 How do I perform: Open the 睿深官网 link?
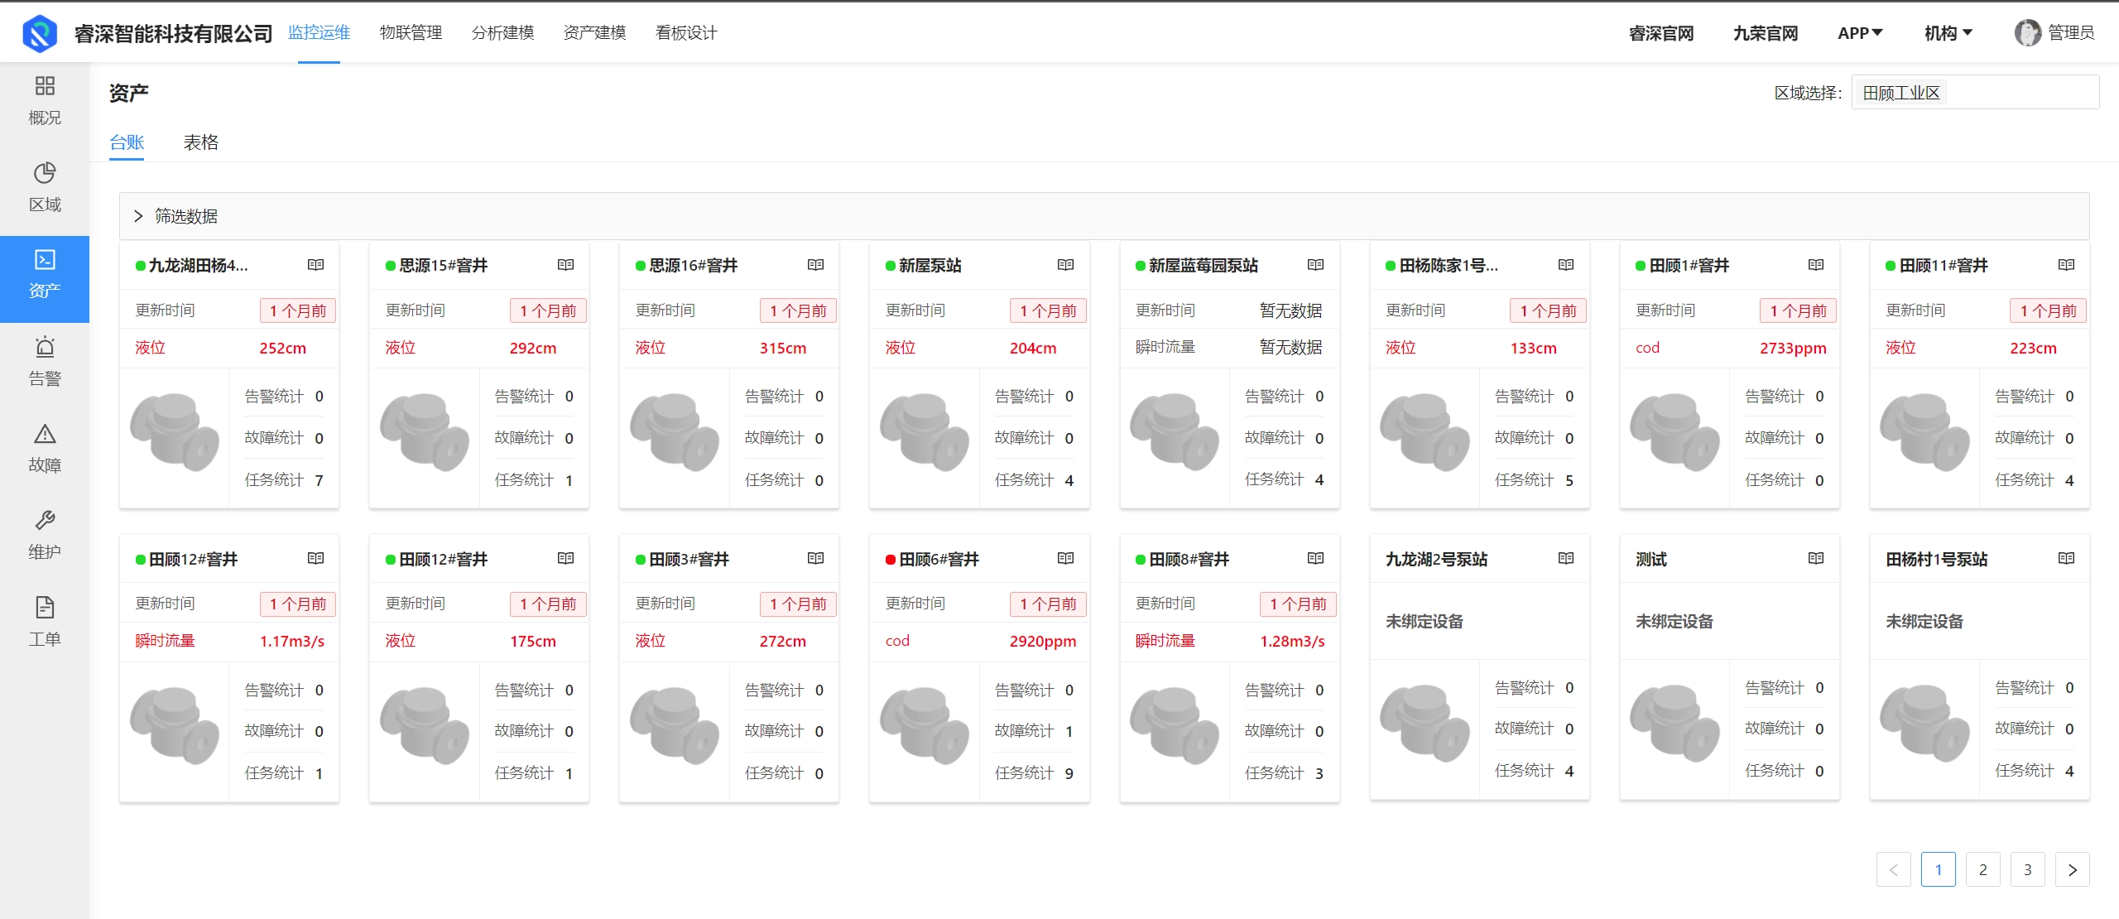[x=1660, y=33]
